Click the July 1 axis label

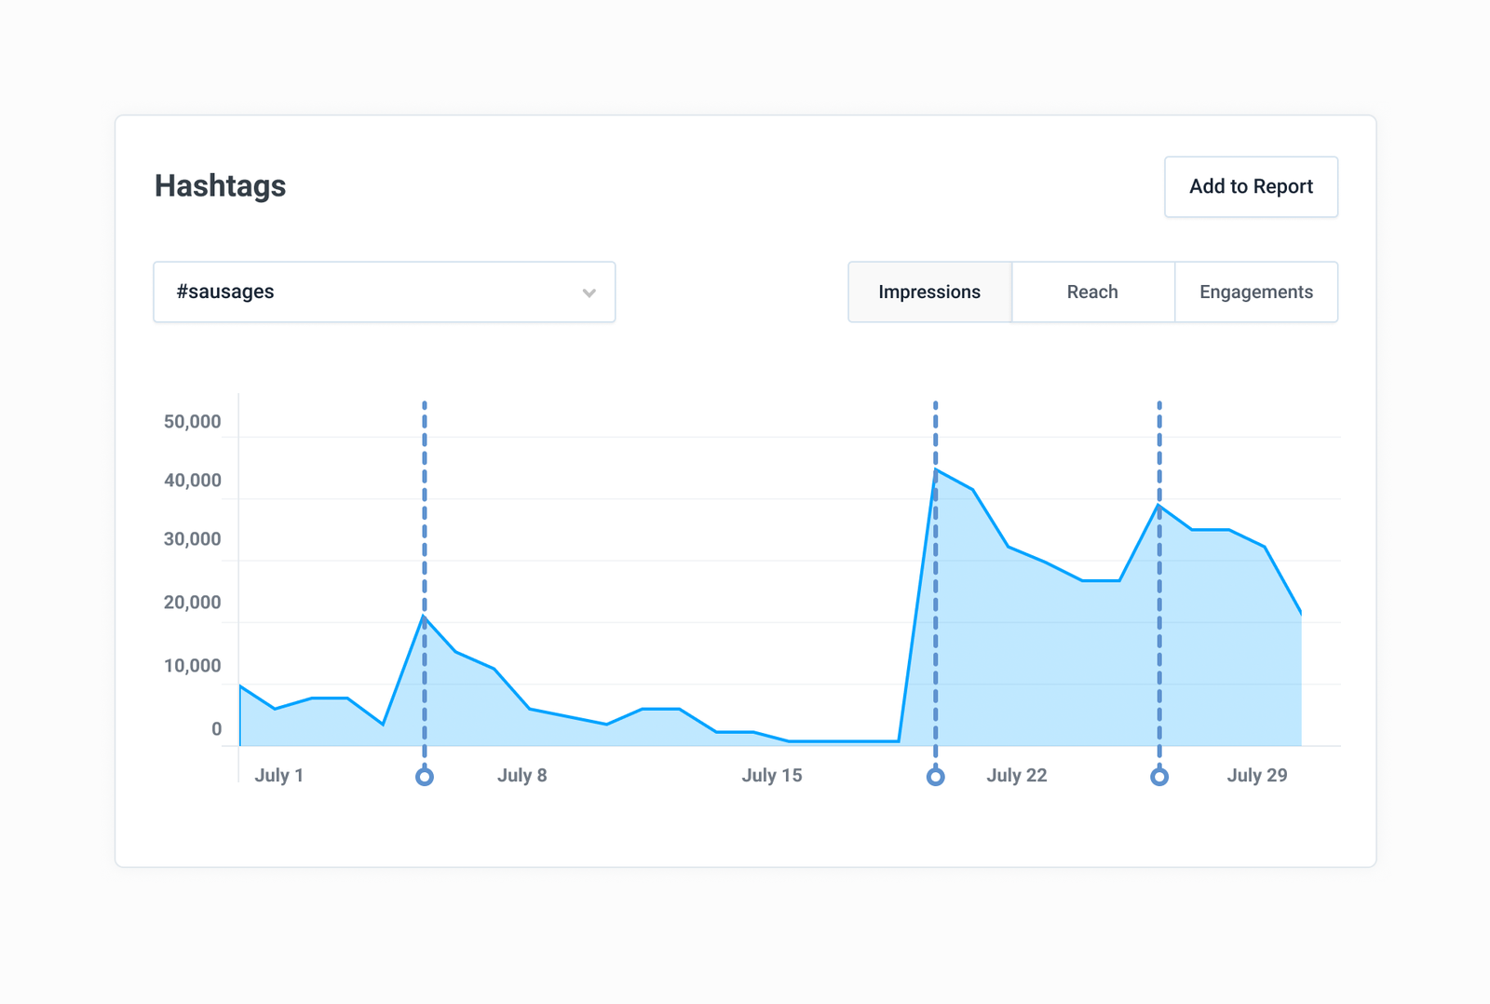pyautogui.click(x=279, y=775)
